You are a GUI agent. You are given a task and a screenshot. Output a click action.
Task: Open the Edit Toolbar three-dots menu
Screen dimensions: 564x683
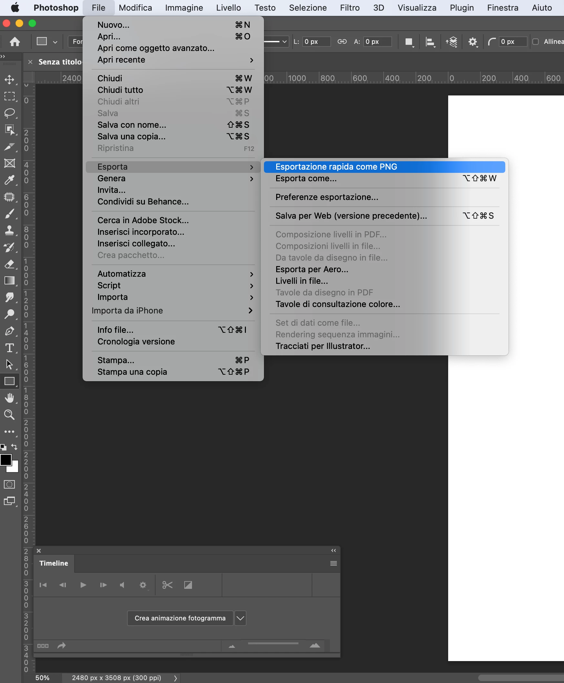[x=9, y=432]
